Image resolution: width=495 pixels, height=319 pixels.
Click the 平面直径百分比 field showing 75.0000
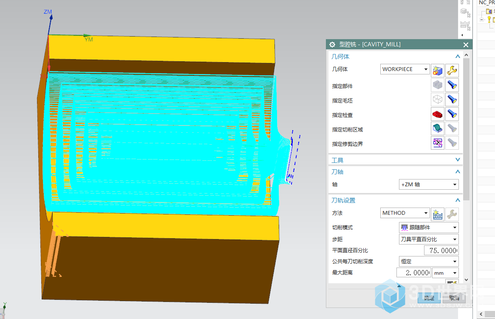[x=441, y=251]
